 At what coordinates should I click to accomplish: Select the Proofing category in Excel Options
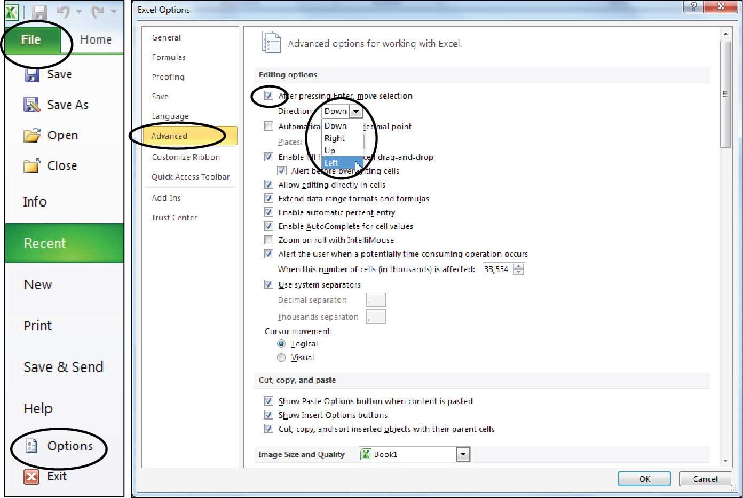pos(168,77)
